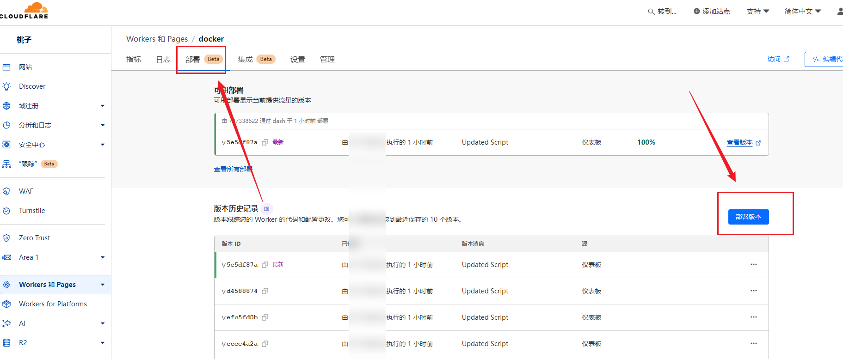
Task: Open the 简体中文 language dropdown
Action: coord(802,12)
